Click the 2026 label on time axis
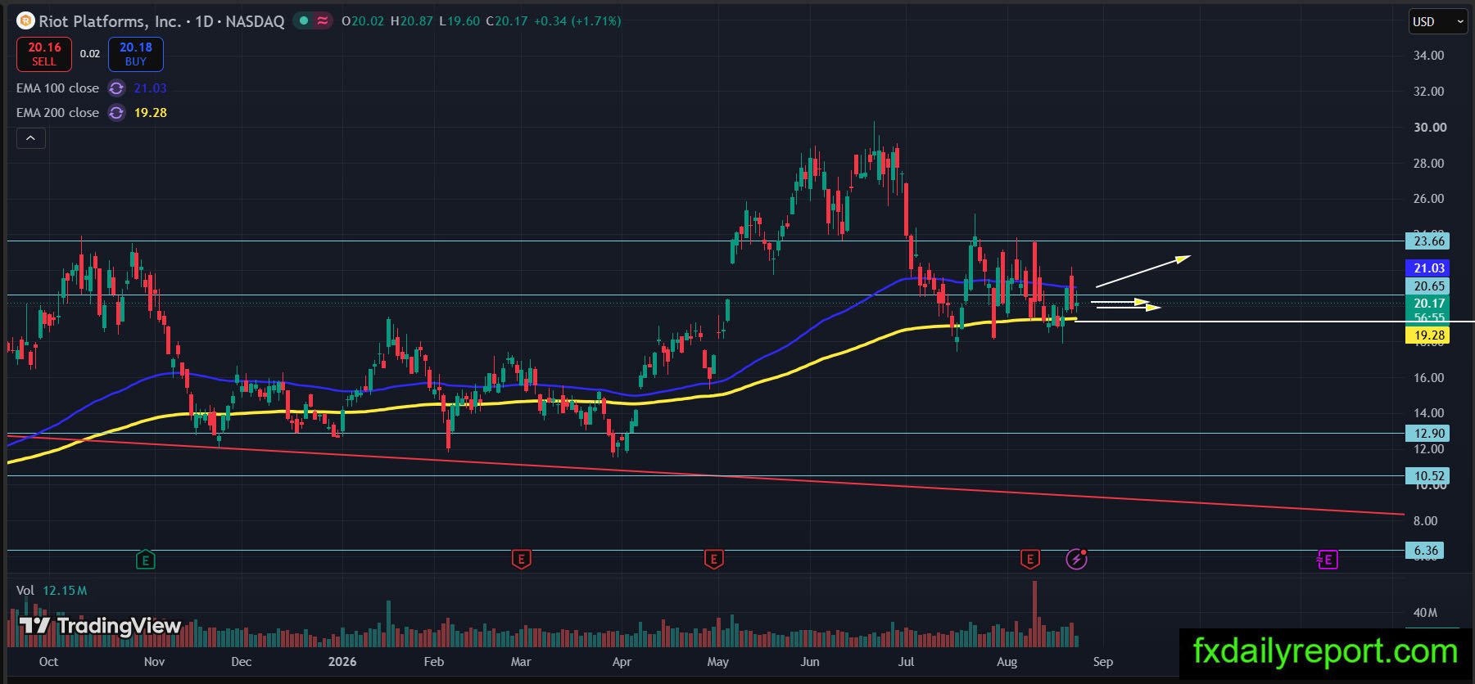 [342, 662]
